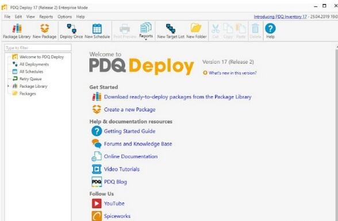338x221 pixels.
Task: Click the red YouTube play icon
Action: coord(97,203)
